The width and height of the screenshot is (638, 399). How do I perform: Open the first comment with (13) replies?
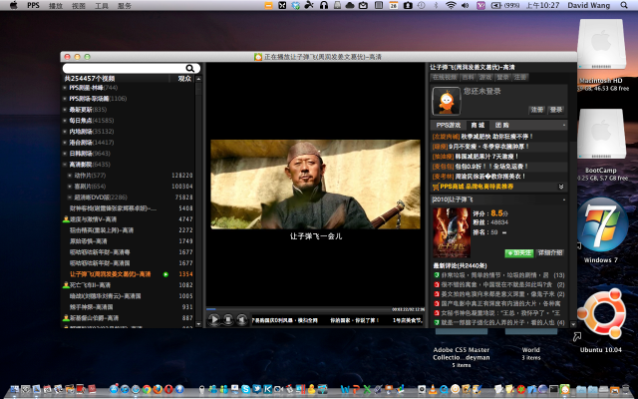(x=498, y=275)
